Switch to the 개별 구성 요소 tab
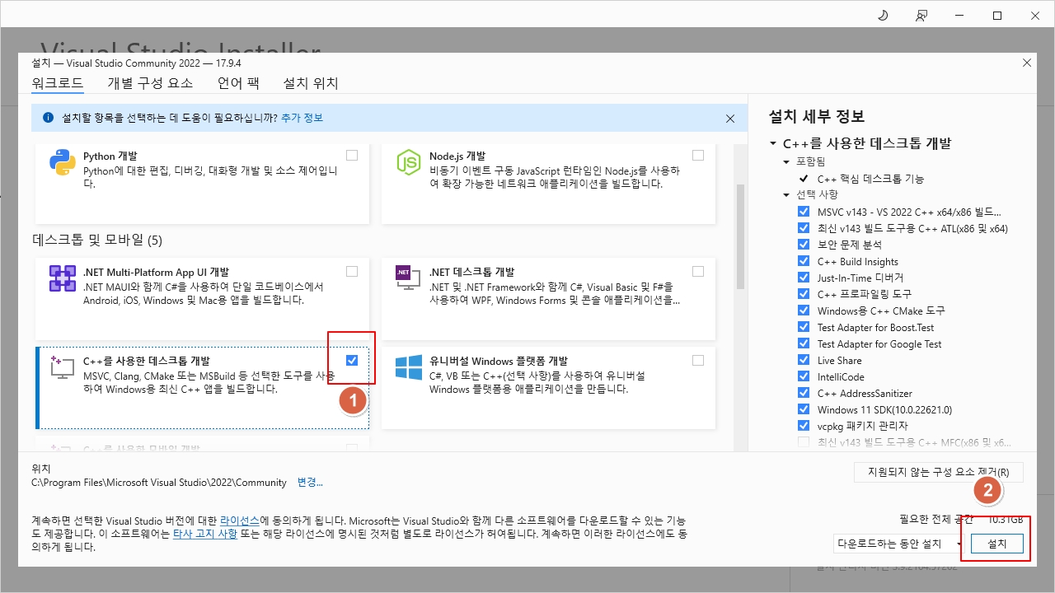The image size is (1055, 593). point(150,83)
